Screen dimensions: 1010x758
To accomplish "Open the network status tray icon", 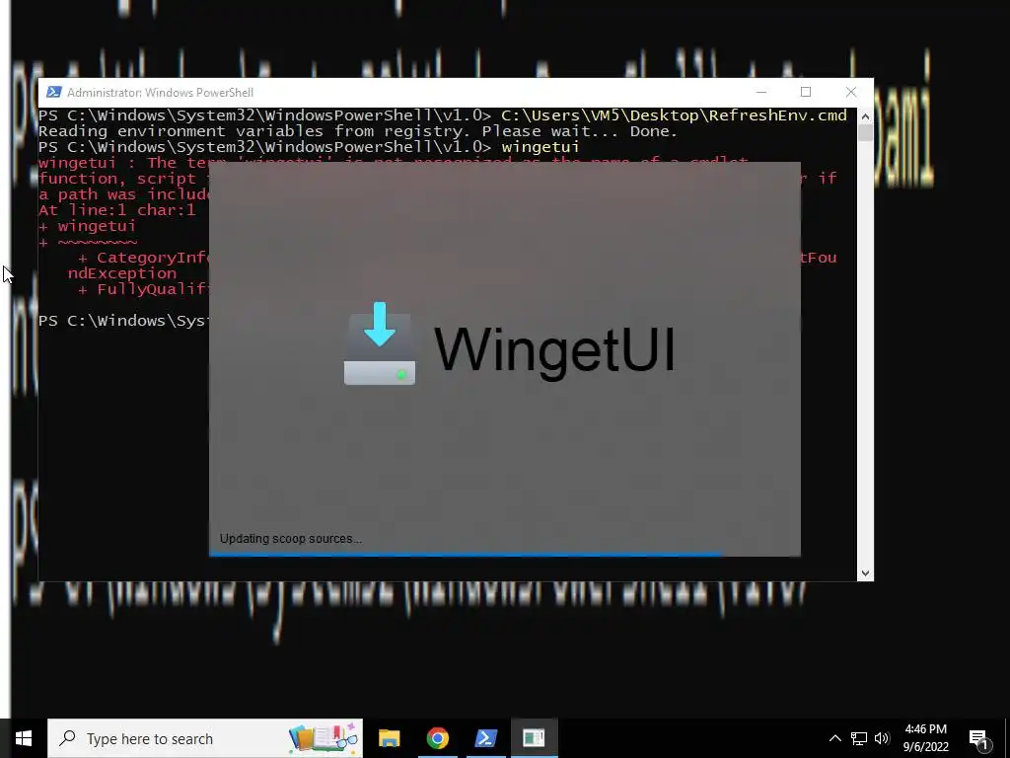I will [859, 738].
